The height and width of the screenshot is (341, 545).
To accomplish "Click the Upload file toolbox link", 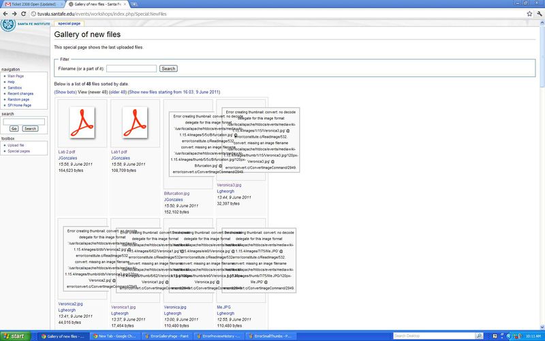I will click(16, 145).
